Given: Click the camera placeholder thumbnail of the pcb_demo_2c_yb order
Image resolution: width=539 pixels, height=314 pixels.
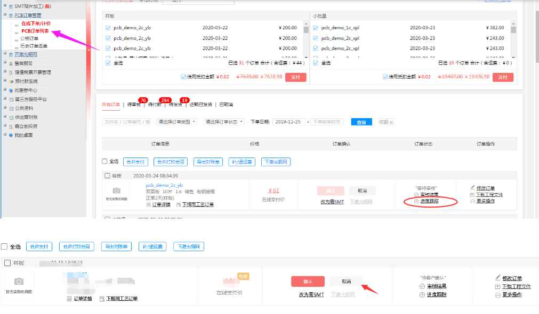Looking at the screenshot, I should pyautogui.click(x=116, y=192).
